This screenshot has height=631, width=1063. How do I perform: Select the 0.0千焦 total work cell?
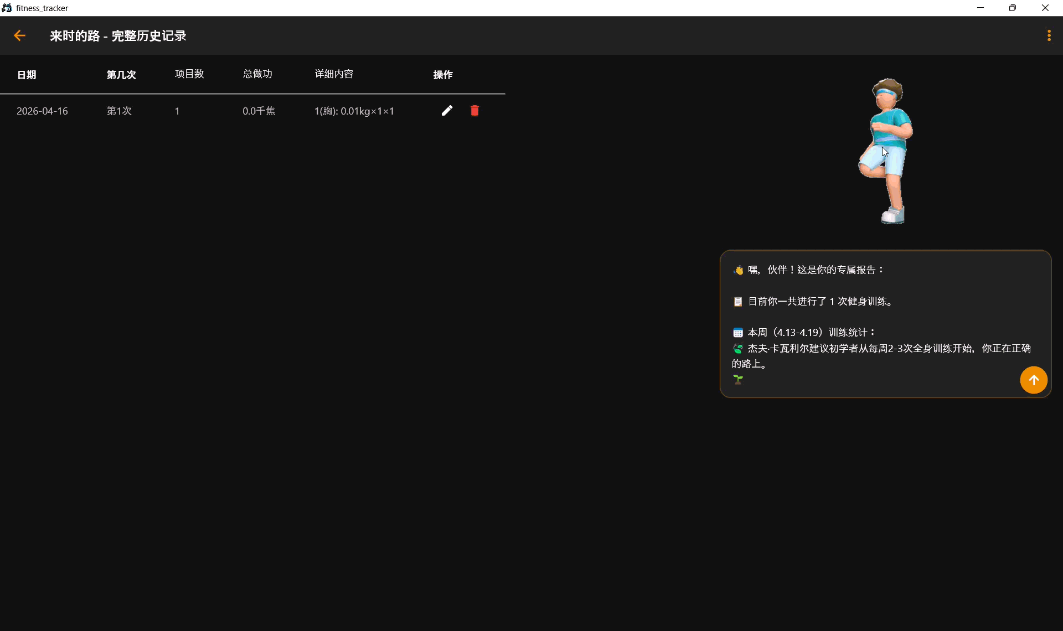259,111
